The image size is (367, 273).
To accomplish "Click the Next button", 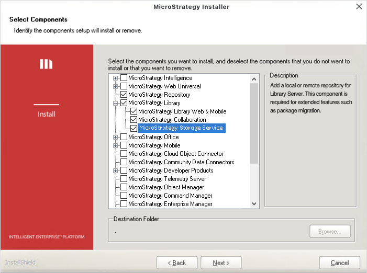I will point(221,263).
